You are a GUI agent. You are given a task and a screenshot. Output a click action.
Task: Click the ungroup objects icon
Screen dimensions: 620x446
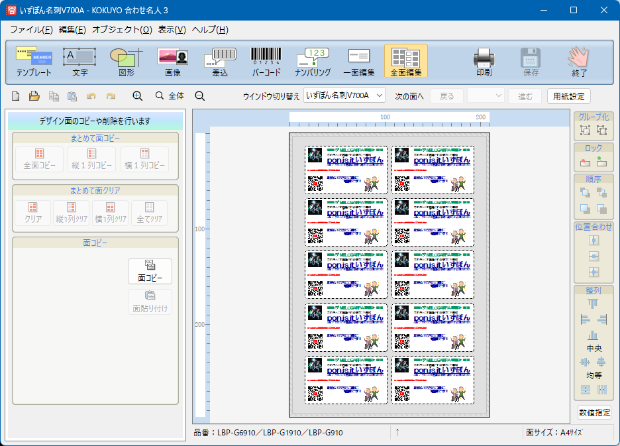point(602,130)
